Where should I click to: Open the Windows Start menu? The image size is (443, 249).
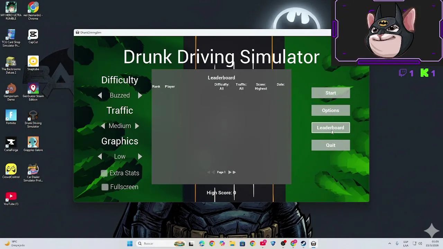(130, 243)
